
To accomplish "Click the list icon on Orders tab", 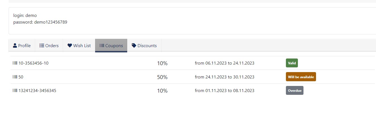I will [x=42, y=45].
